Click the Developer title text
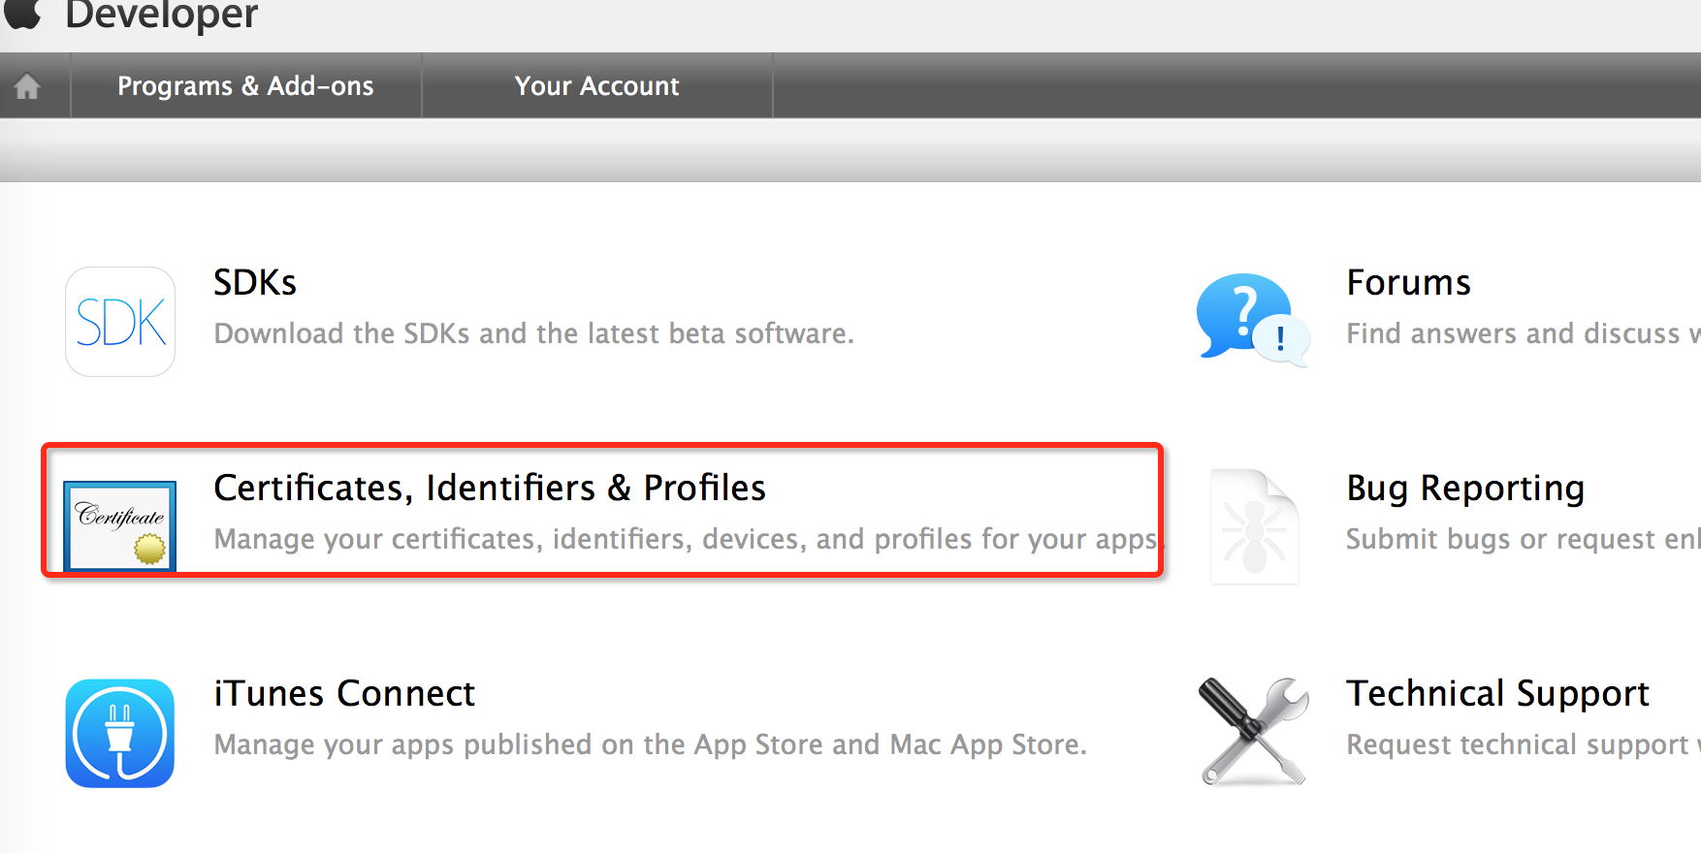Screen dimensions: 1701x853 (162, 16)
